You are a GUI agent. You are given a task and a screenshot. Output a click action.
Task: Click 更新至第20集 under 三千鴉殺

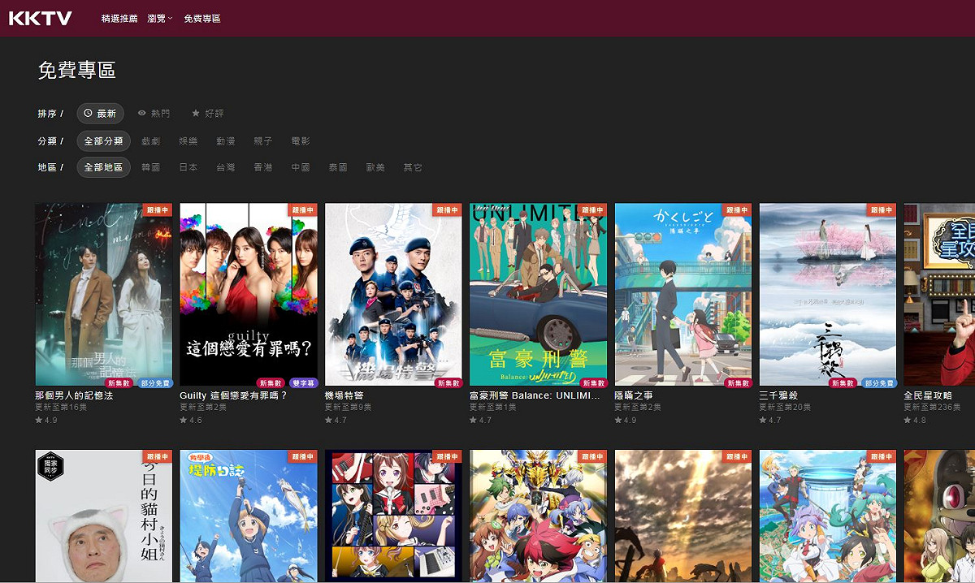pyautogui.click(x=785, y=407)
